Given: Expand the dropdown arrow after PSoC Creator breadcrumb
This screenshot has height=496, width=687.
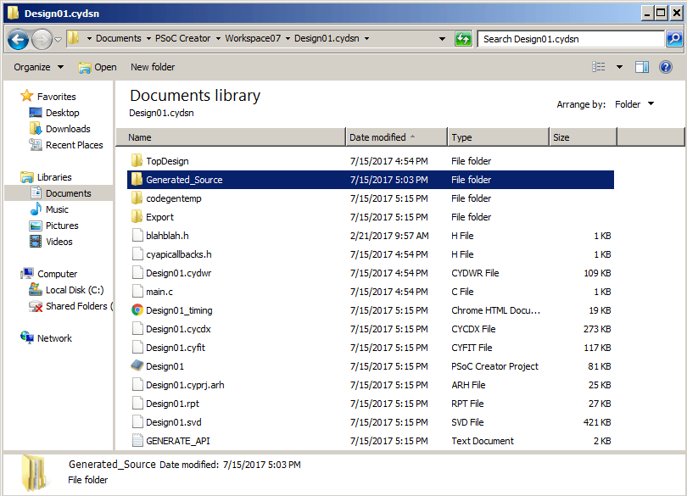Looking at the screenshot, I should 218,38.
